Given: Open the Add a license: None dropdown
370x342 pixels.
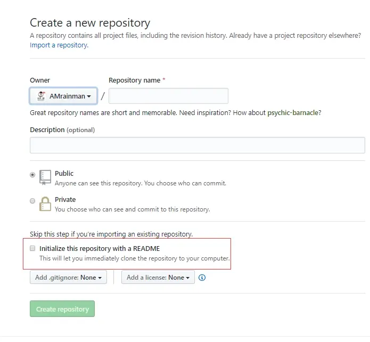Looking at the screenshot, I should pos(158,278).
